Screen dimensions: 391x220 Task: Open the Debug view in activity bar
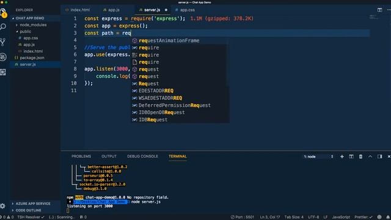pos(3,57)
